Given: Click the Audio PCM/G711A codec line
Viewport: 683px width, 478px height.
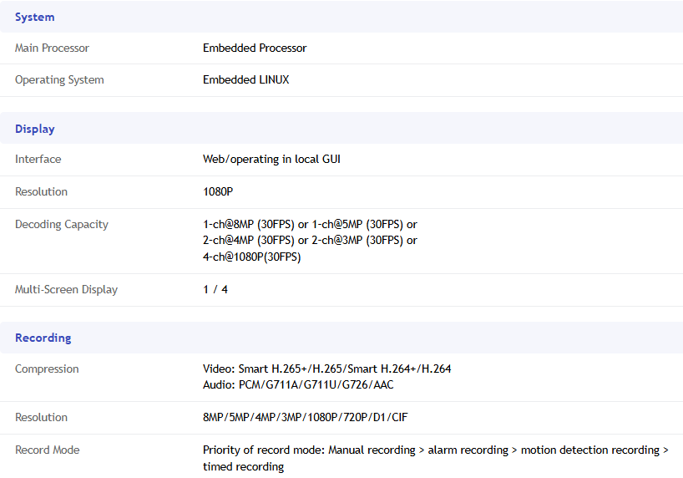Looking at the screenshot, I should pos(298,385).
